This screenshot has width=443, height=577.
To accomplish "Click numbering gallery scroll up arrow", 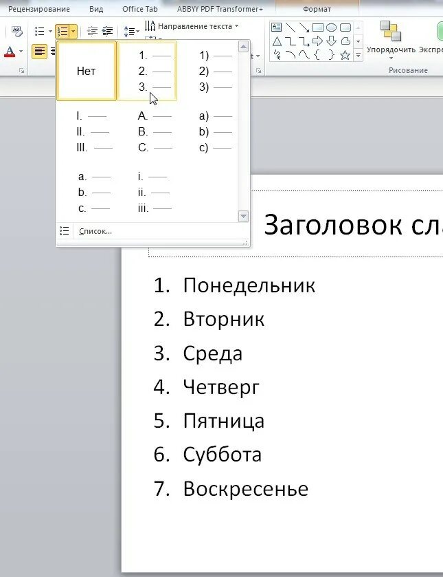I will tap(243, 47).
